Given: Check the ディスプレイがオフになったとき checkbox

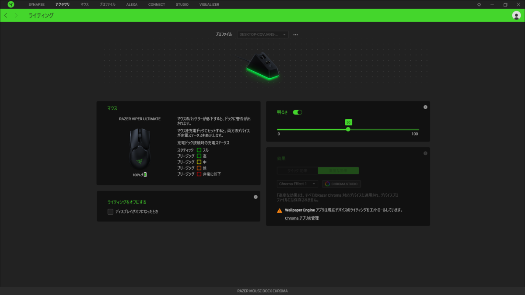Looking at the screenshot, I should pos(110,212).
